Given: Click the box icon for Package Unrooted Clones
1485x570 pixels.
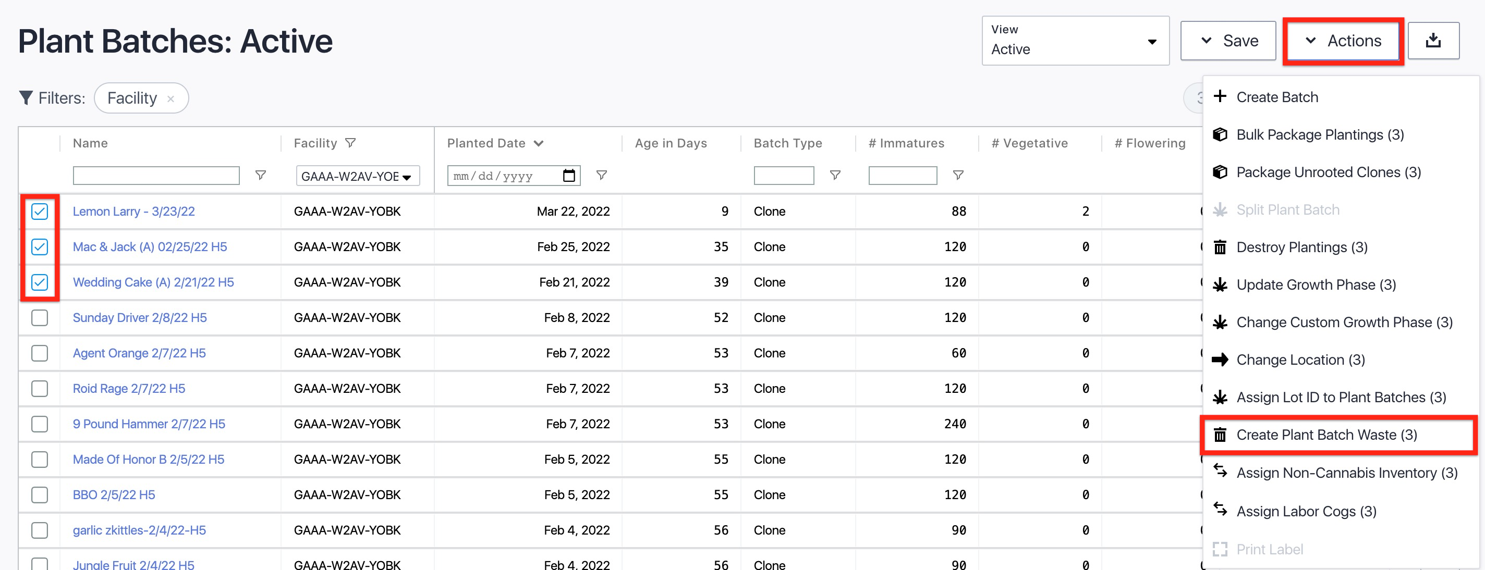Looking at the screenshot, I should point(1220,171).
